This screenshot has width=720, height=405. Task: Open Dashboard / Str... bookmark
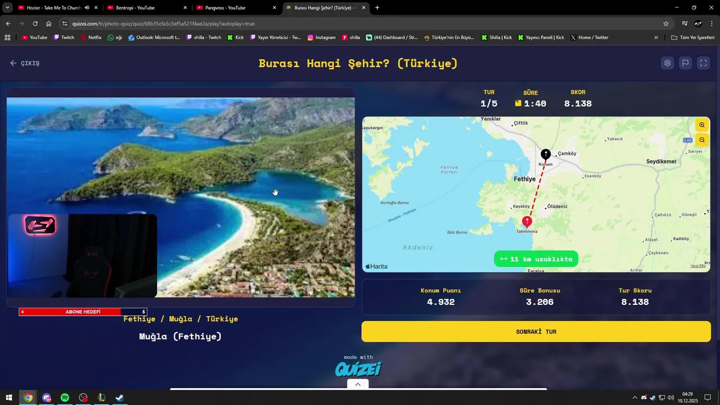pyautogui.click(x=391, y=37)
